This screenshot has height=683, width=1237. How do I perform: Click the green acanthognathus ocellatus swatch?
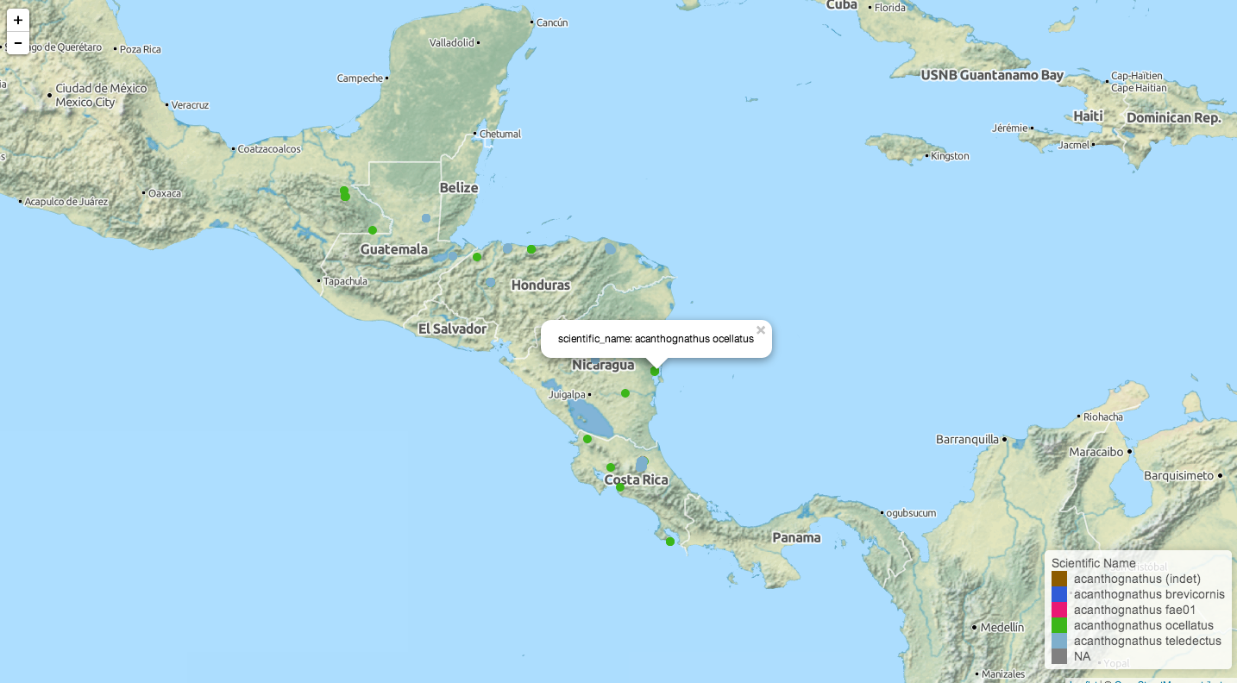[1058, 625]
